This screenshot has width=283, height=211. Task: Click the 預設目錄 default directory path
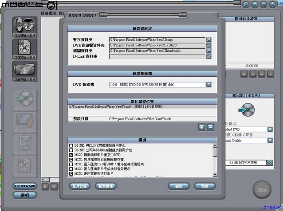click(140, 119)
